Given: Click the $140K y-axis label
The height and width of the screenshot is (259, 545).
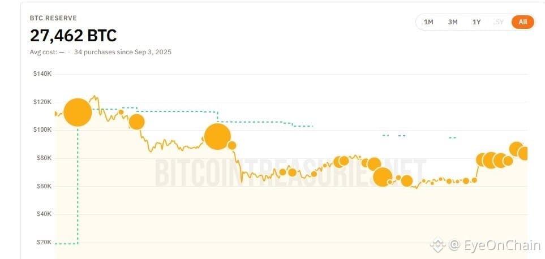Looking at the screenshot, I should tap(43, 74).
